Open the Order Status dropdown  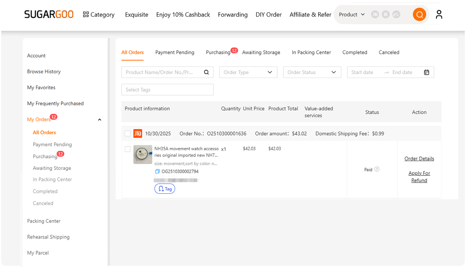[x=312, y=72]
